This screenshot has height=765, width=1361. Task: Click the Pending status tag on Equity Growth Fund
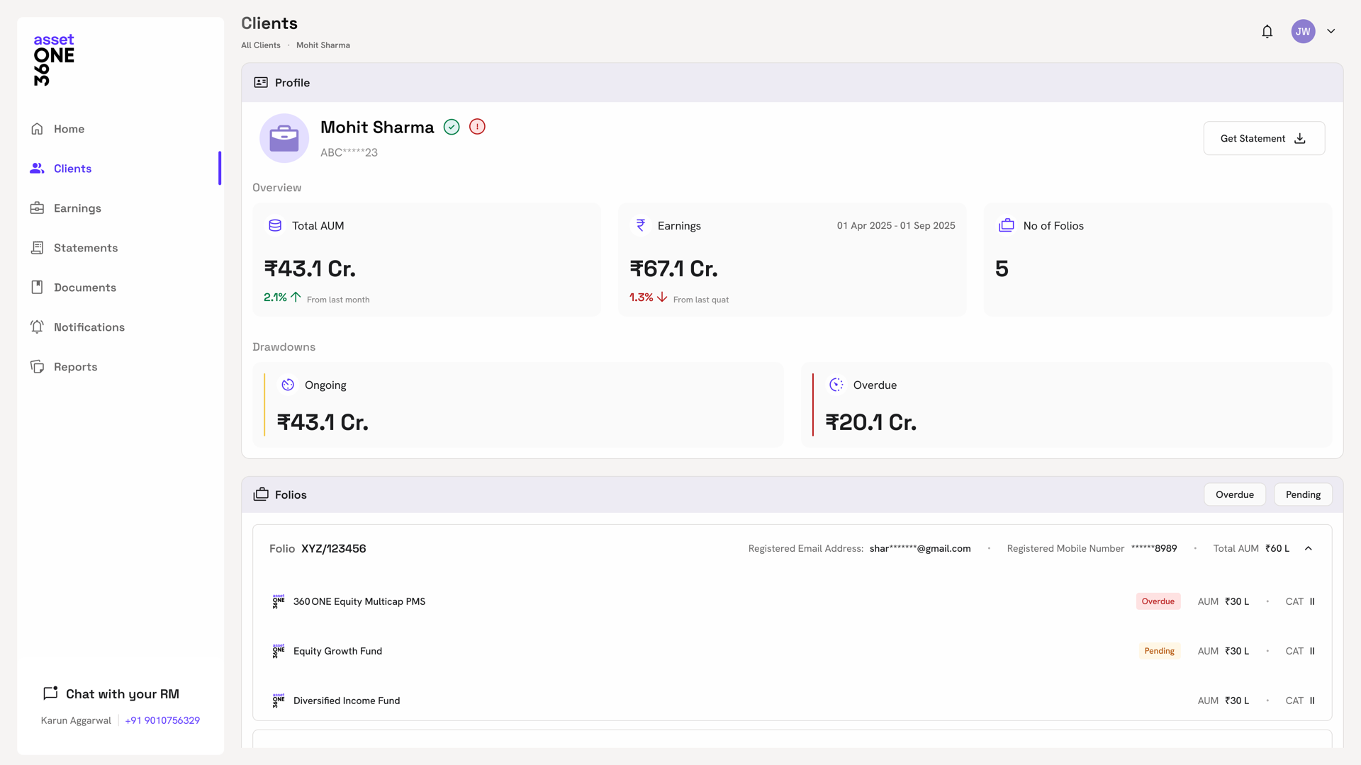[1160, 651]
